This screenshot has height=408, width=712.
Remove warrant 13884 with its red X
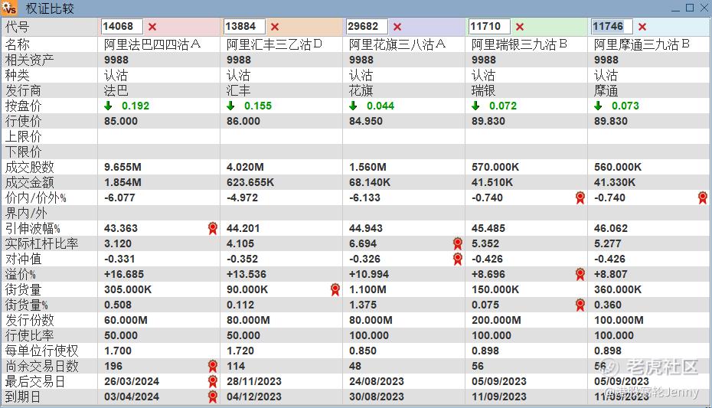[275, 27]
